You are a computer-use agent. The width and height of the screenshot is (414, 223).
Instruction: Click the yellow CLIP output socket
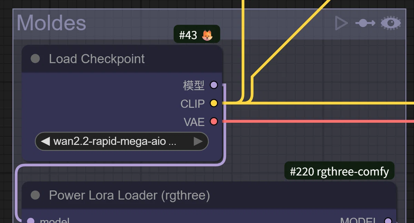pyautogui.click(x=214, y=103)
